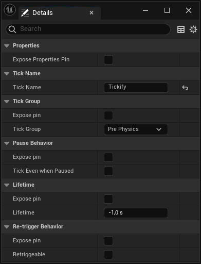Click the Tick Name Tickify text field
Image resolution: width=201 pixels, height=264 pixels.
tap(136, 88)
